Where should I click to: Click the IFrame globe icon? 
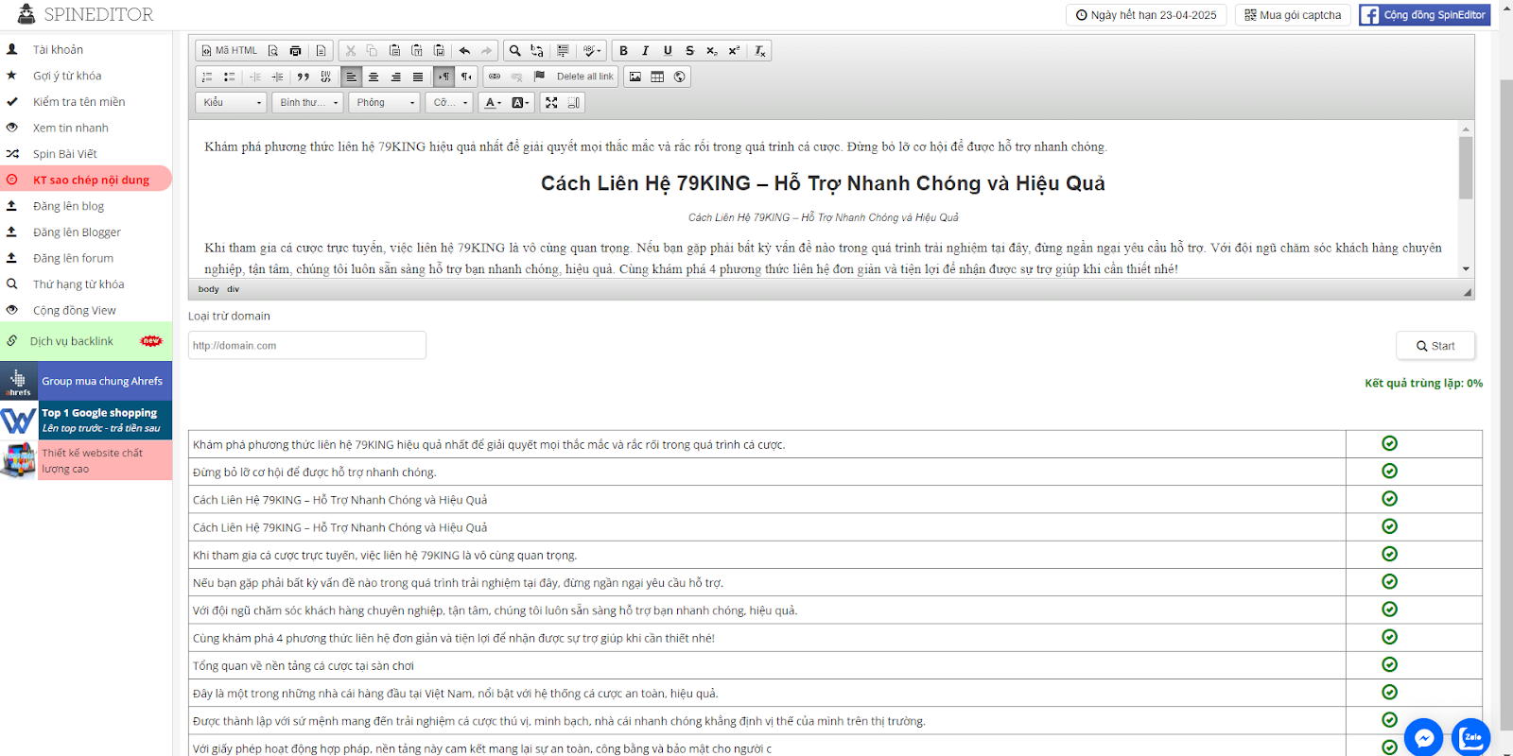click(679, 77)
